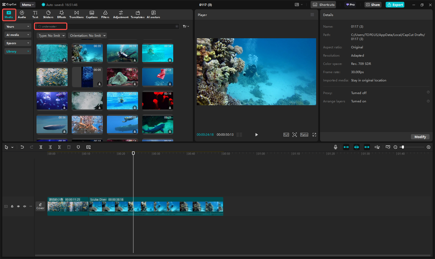
Task: Clear the underwater search field
Action: point(176,26)
